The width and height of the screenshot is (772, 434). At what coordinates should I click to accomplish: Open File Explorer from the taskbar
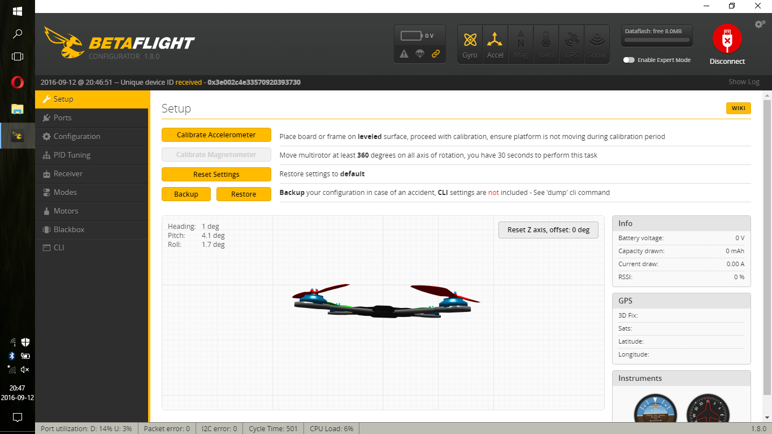[x=17, y=109]
